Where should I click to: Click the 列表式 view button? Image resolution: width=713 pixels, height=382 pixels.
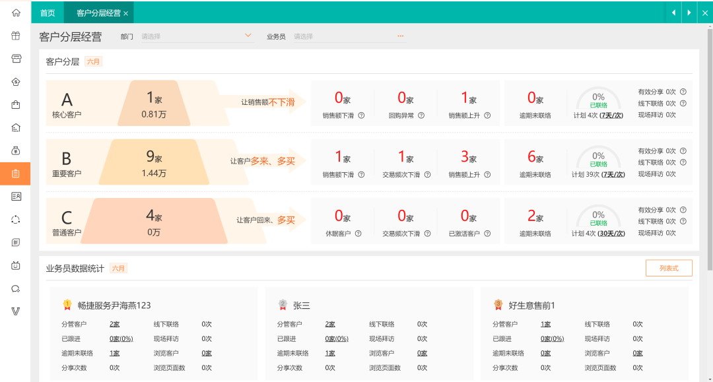668,268
